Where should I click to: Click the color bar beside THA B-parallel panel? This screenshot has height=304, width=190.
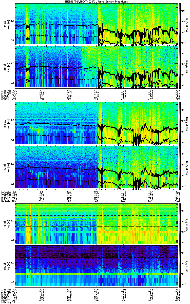180,67
